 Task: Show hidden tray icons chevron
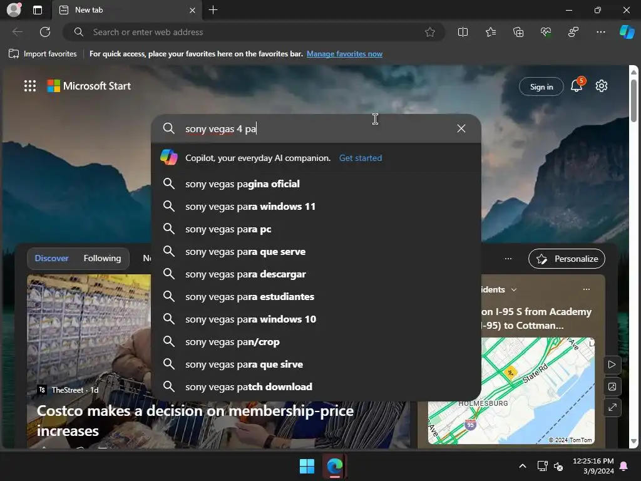pos(523,466)
